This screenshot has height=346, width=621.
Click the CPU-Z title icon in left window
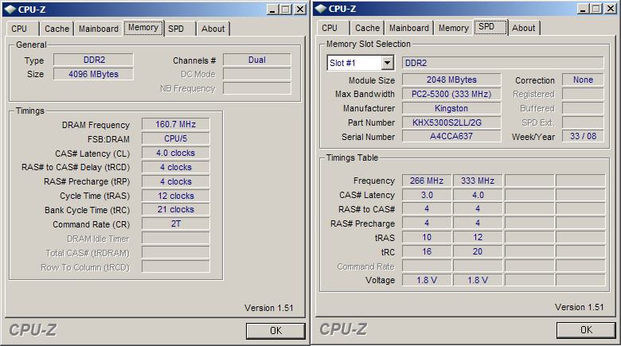[10, 9]
